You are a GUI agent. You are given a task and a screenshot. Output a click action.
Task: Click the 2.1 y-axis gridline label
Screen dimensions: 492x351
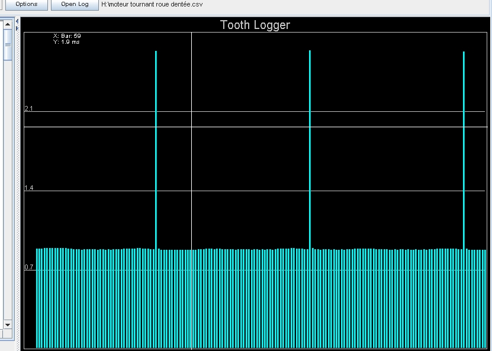(x=28, y=108)
